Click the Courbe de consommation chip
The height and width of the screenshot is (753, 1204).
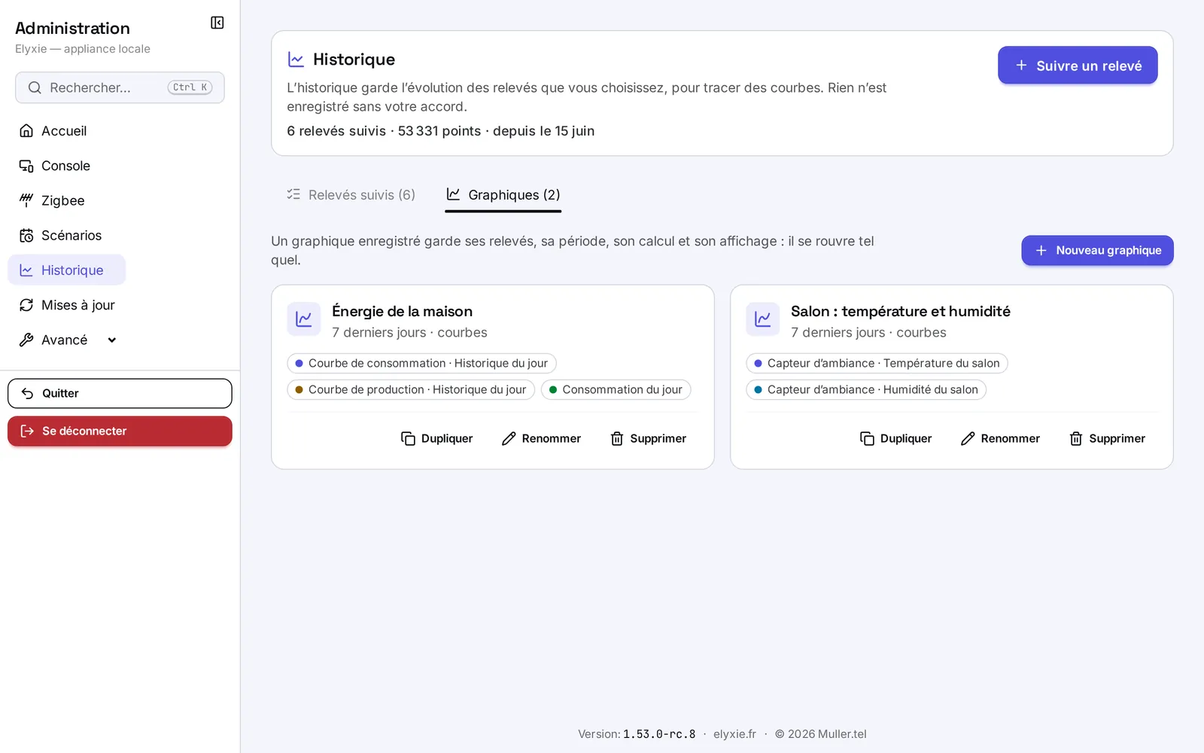(421, 364)
